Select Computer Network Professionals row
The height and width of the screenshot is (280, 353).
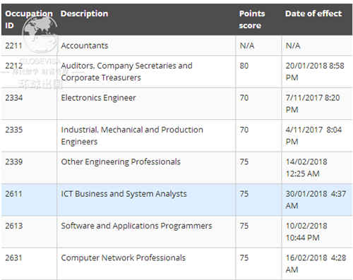click(176, 264)
